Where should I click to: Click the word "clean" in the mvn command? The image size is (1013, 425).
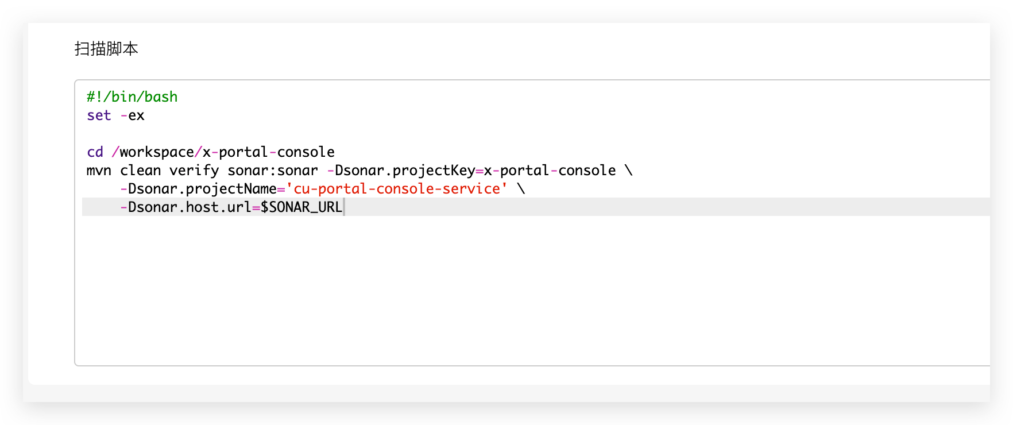[x=140, y=171]
